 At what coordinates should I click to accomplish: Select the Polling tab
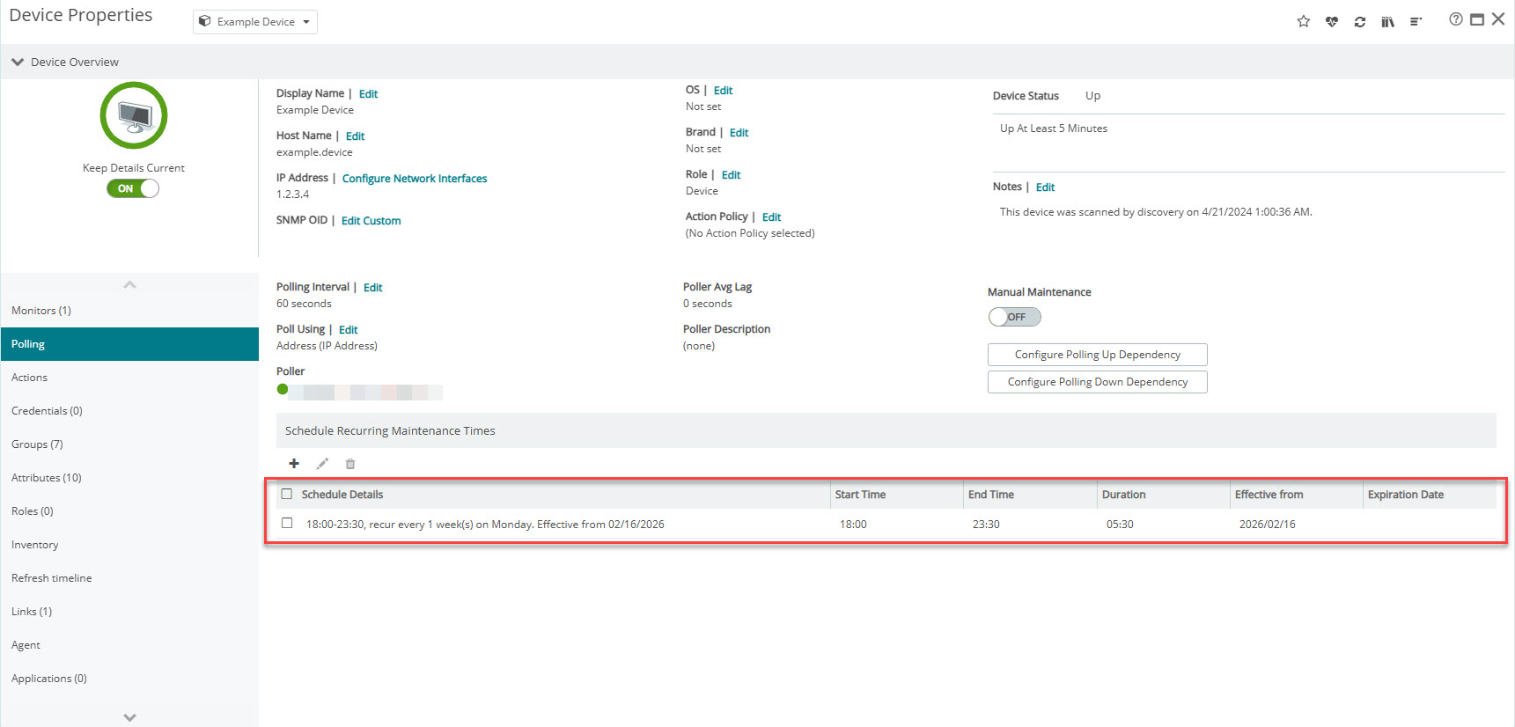(x=129, y=344)
